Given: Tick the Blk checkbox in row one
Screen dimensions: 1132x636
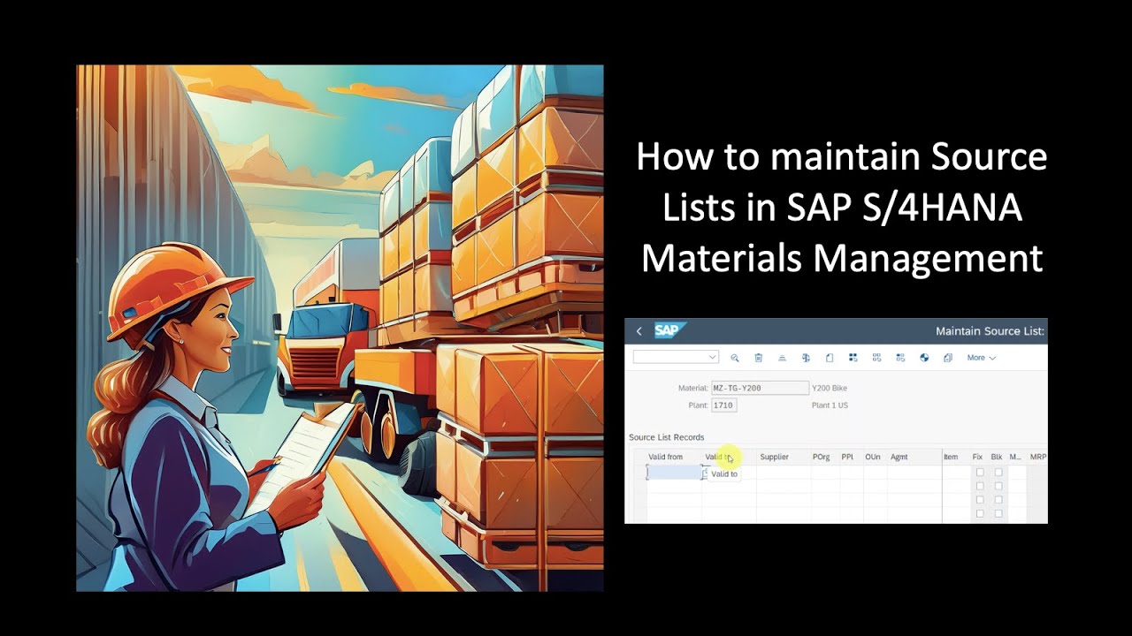Looking at the screenshot, I should click(998, 473).
